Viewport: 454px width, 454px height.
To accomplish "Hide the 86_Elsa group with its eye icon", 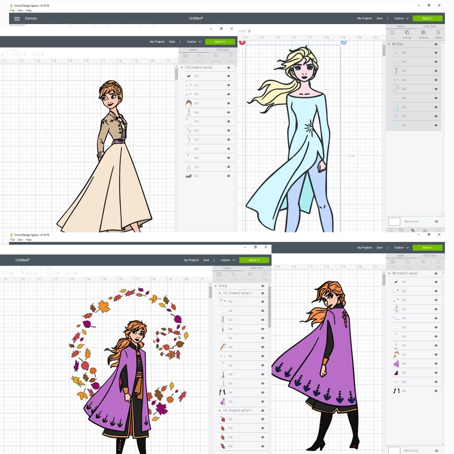I will 436,44.
